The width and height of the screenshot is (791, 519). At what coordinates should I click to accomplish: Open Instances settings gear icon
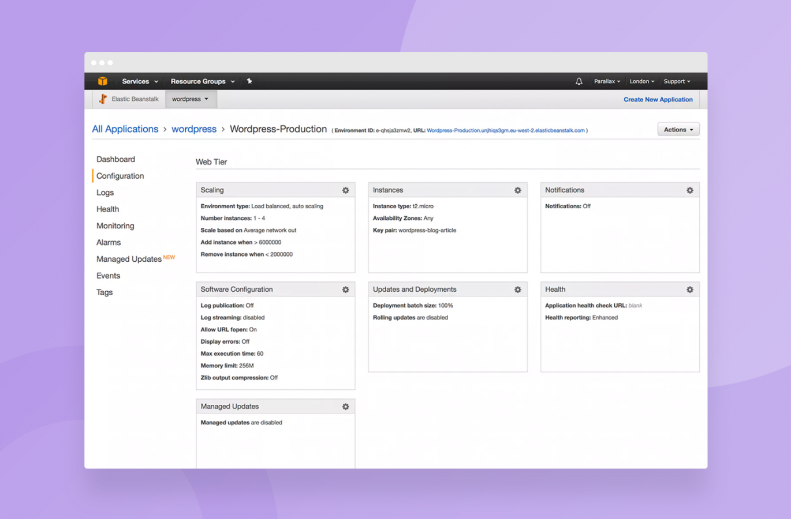tap(517, 190)
